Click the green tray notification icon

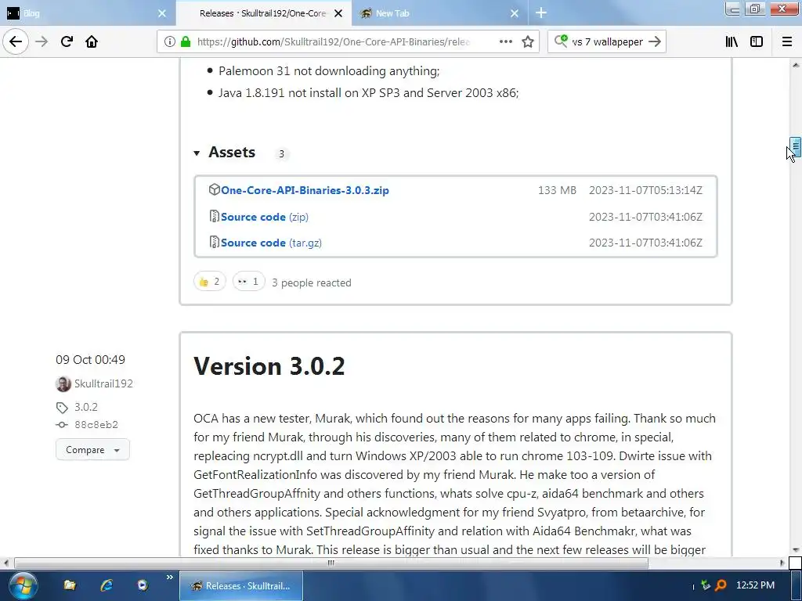pyautogui.click(x=706, y=585)
